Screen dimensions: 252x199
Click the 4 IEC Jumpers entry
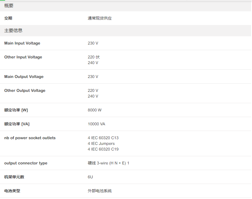point(101,144)
